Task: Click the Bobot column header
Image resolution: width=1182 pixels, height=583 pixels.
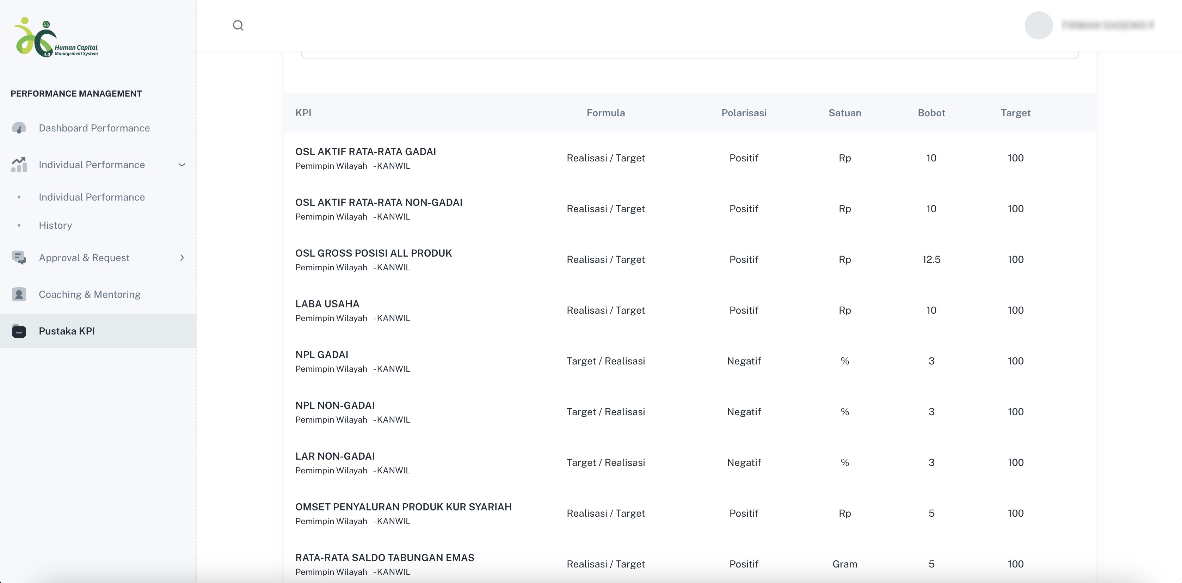Action: (x=931, y=113)
